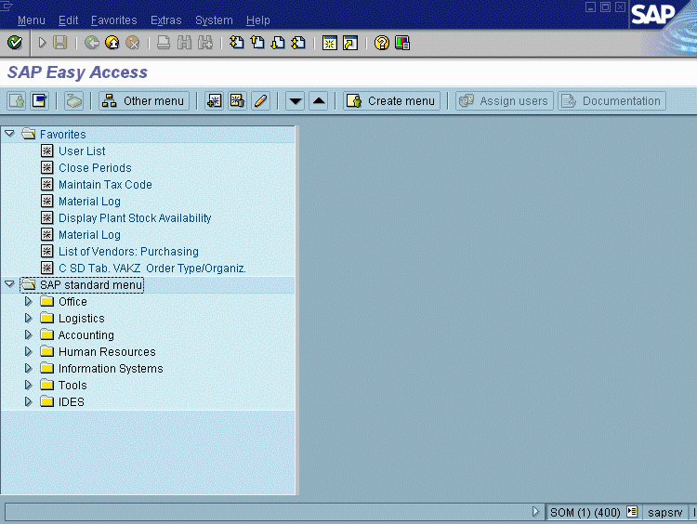
Task: Click the First Page icon
Action: (236, 43)
